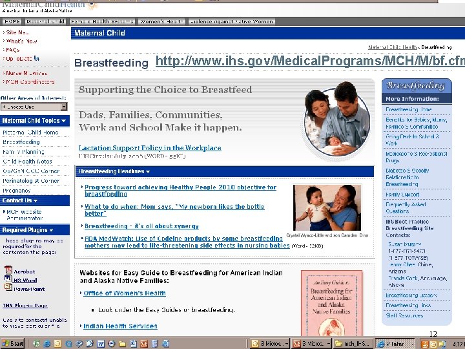Open Diabetes & Obesity Relationship link

coord(407,177)
